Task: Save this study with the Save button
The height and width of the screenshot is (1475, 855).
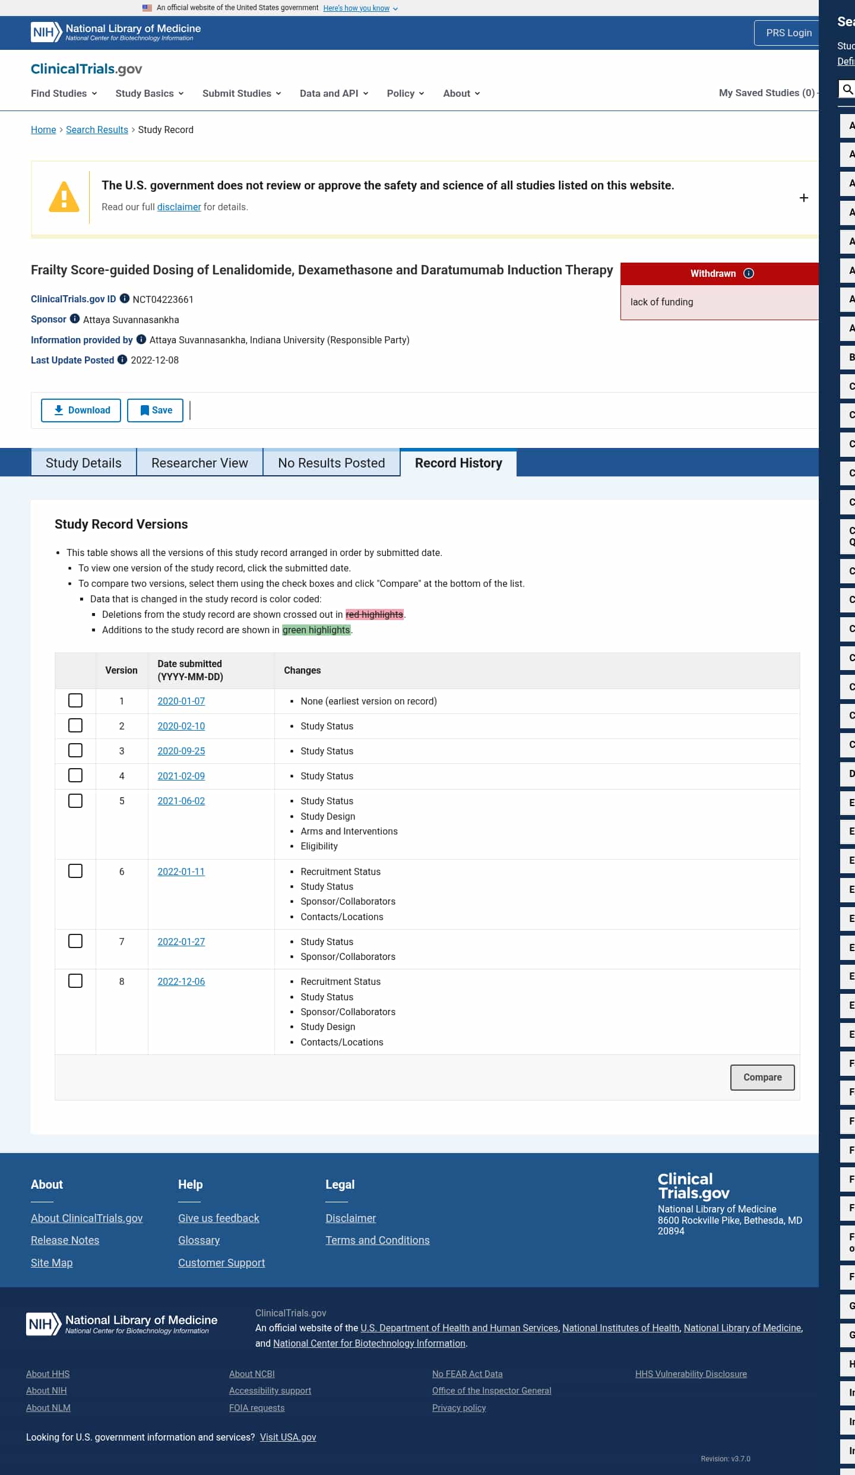Action: [155, 410]
